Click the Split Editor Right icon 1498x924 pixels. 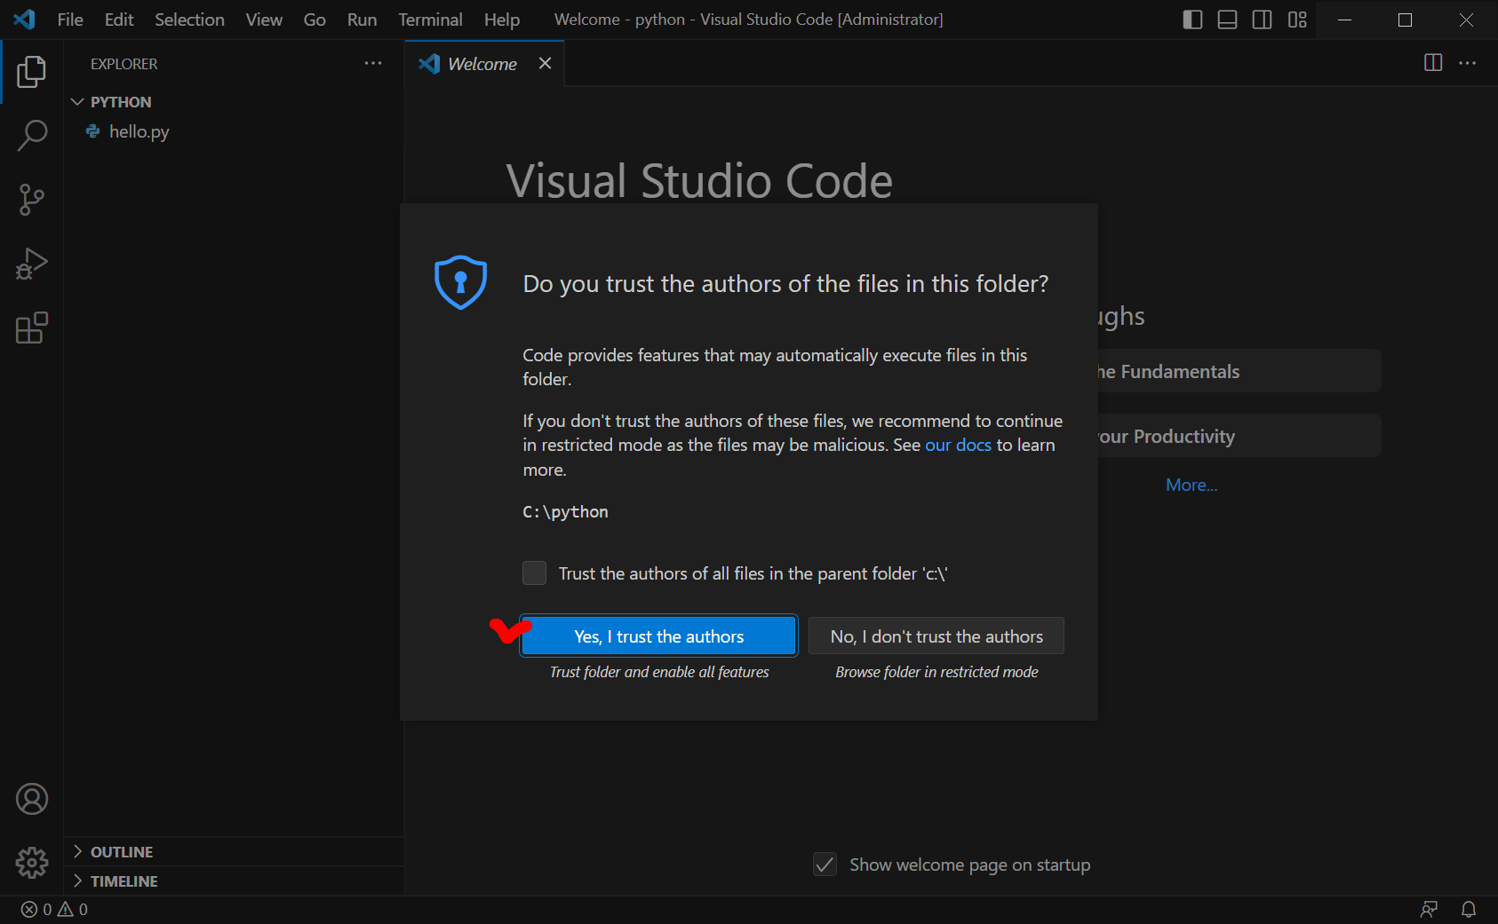(1433, 63)
